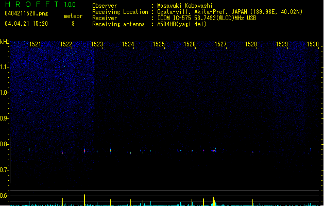Viewport: 324px width, 206px height.
Task: Click the 1525 time axis marker
Action: point(159,44)
